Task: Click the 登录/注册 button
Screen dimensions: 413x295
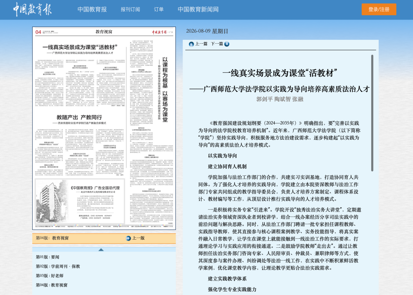Action: click(x=379, y=9)
